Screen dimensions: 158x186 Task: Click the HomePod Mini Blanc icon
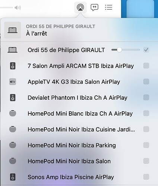click(x=13, y=113)
